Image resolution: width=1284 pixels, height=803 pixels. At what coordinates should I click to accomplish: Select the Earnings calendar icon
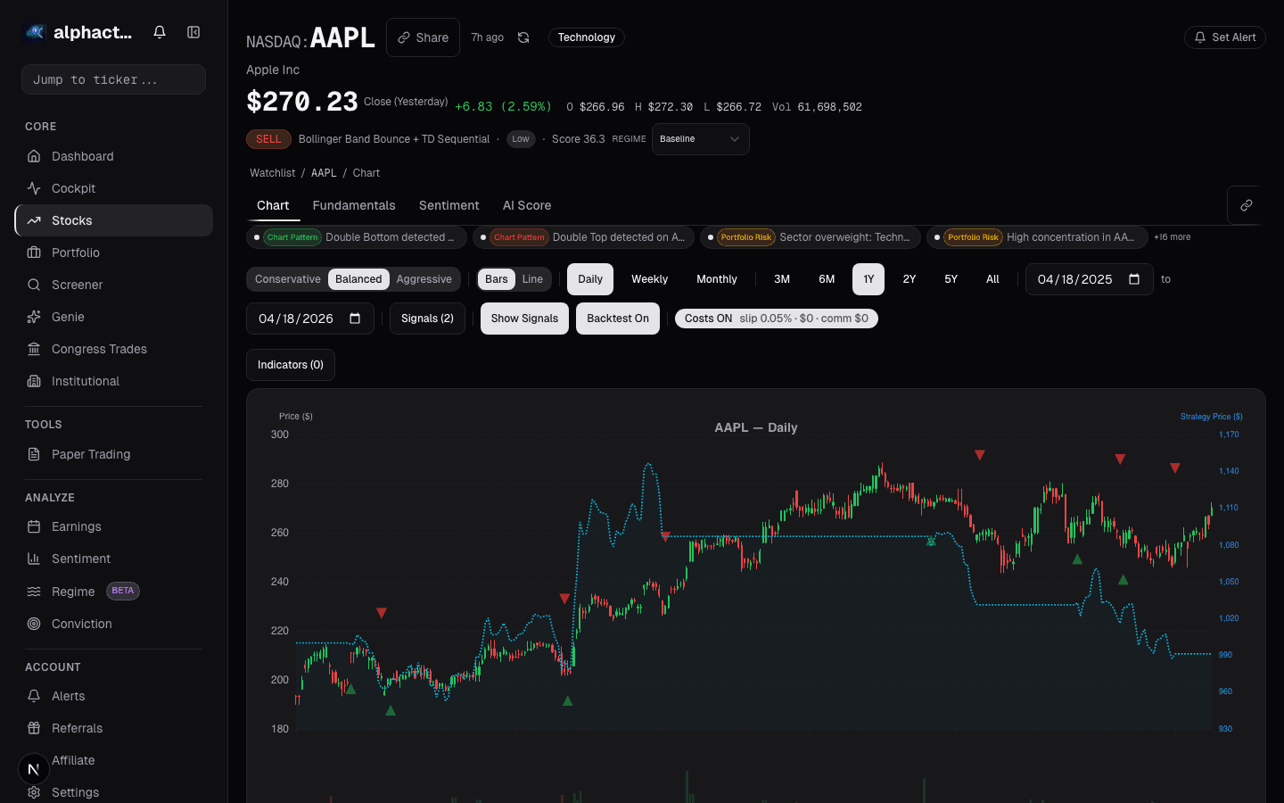tap(36, 526)
